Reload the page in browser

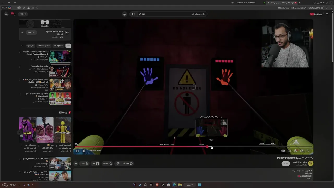[x=327, y=8]
